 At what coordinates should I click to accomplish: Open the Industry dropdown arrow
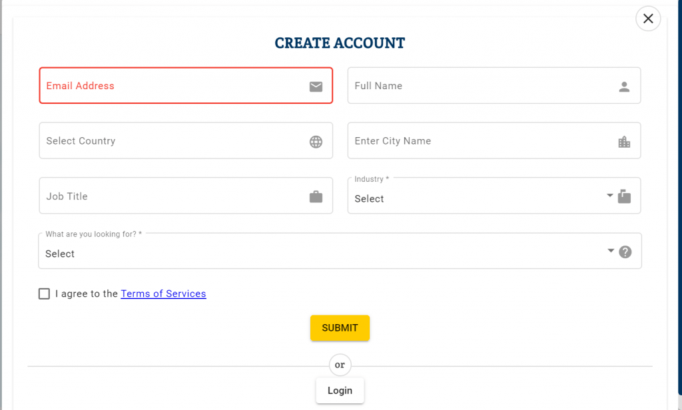point(610,196)
